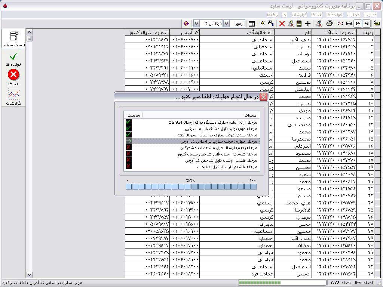
Task: Click the open folder icon in toolbar
Action: coord(376,24)
